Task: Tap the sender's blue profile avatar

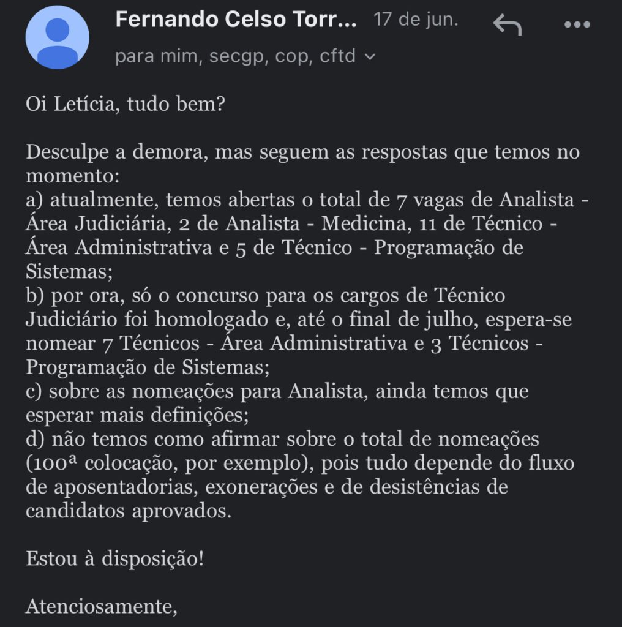Action: (57, 37)
